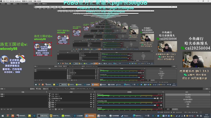Image resolution: width=211 pixels, height=118 pixels.
Task: Toggle visibility of 文本 (GDI+) 4 source
Action: 91,100
